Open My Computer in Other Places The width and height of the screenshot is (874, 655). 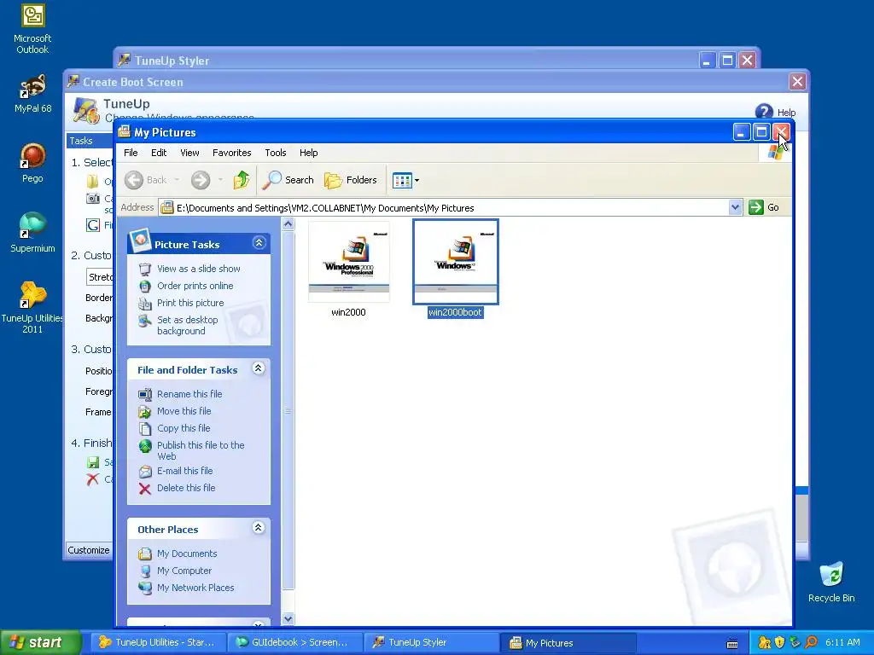coord(184,571)
